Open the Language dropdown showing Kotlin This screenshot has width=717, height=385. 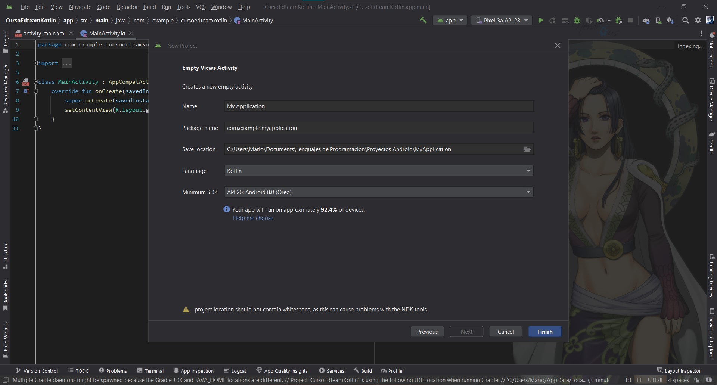pyautogui.click(x=379, y=171)
